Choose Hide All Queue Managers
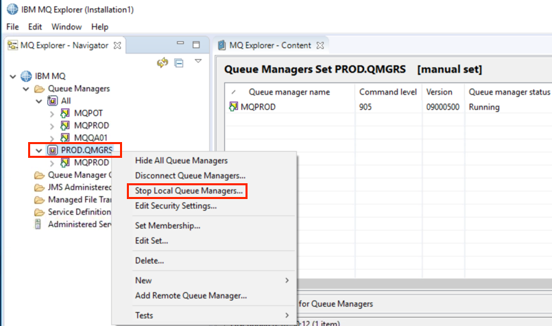The image size is (552, 326). coord(204,161)
